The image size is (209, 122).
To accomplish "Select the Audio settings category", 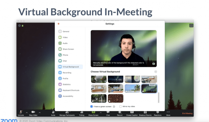I will (63, 43).
